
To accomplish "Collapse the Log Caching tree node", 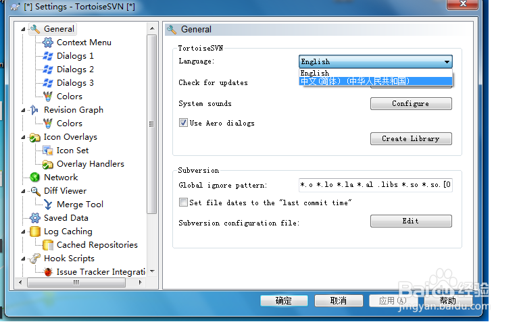I will [23, 232].
